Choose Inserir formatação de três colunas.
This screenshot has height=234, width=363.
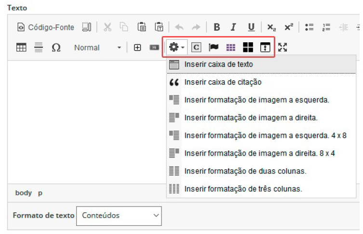[261, 189]
